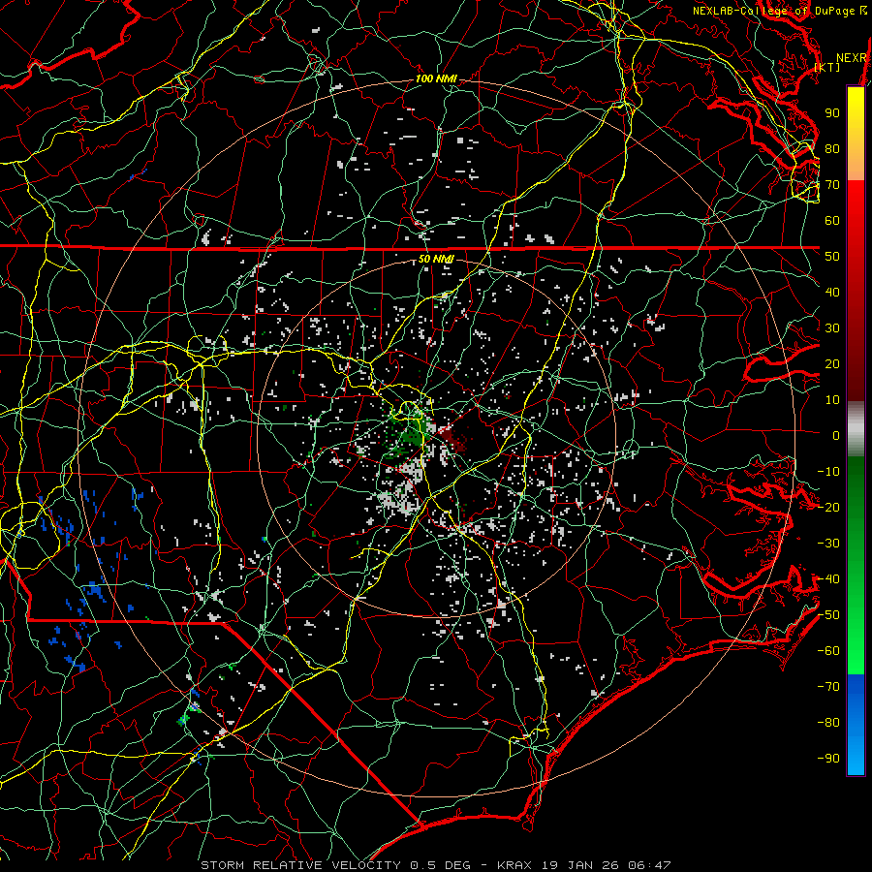Select the -60 value on velocity scale
The height and width of the screenshot is (872, 872).
click(x=828, y=651)
